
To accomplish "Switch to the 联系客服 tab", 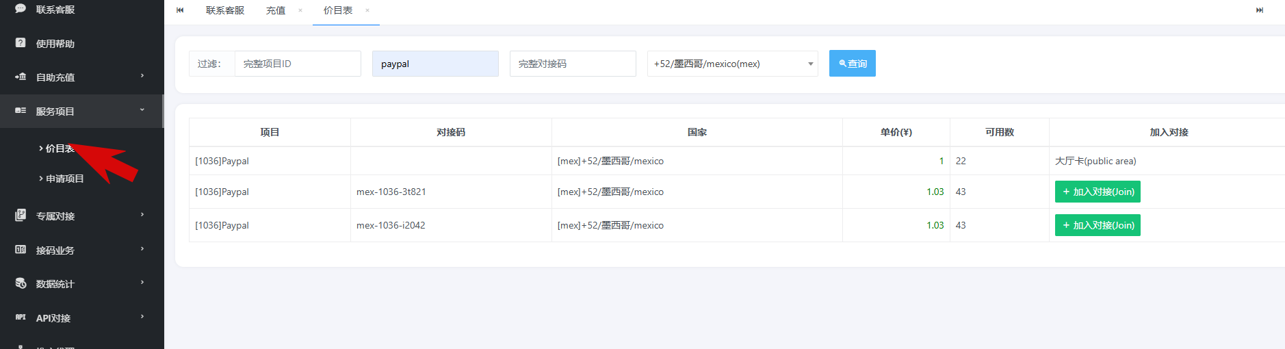I will [225, 10].
